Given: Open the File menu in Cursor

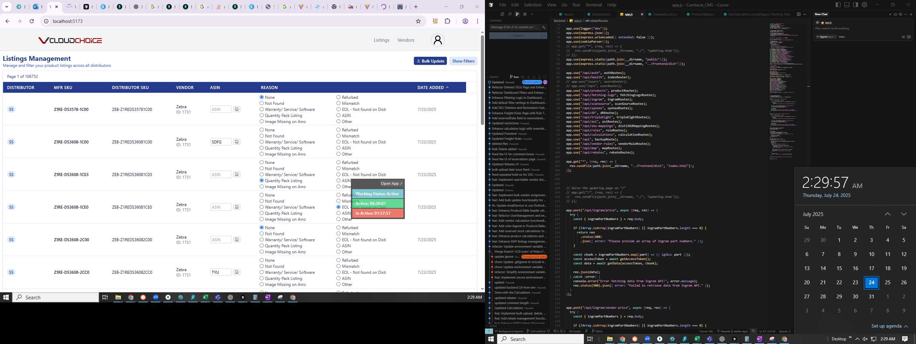Looking at the screenshot, I should coord(502,5).
